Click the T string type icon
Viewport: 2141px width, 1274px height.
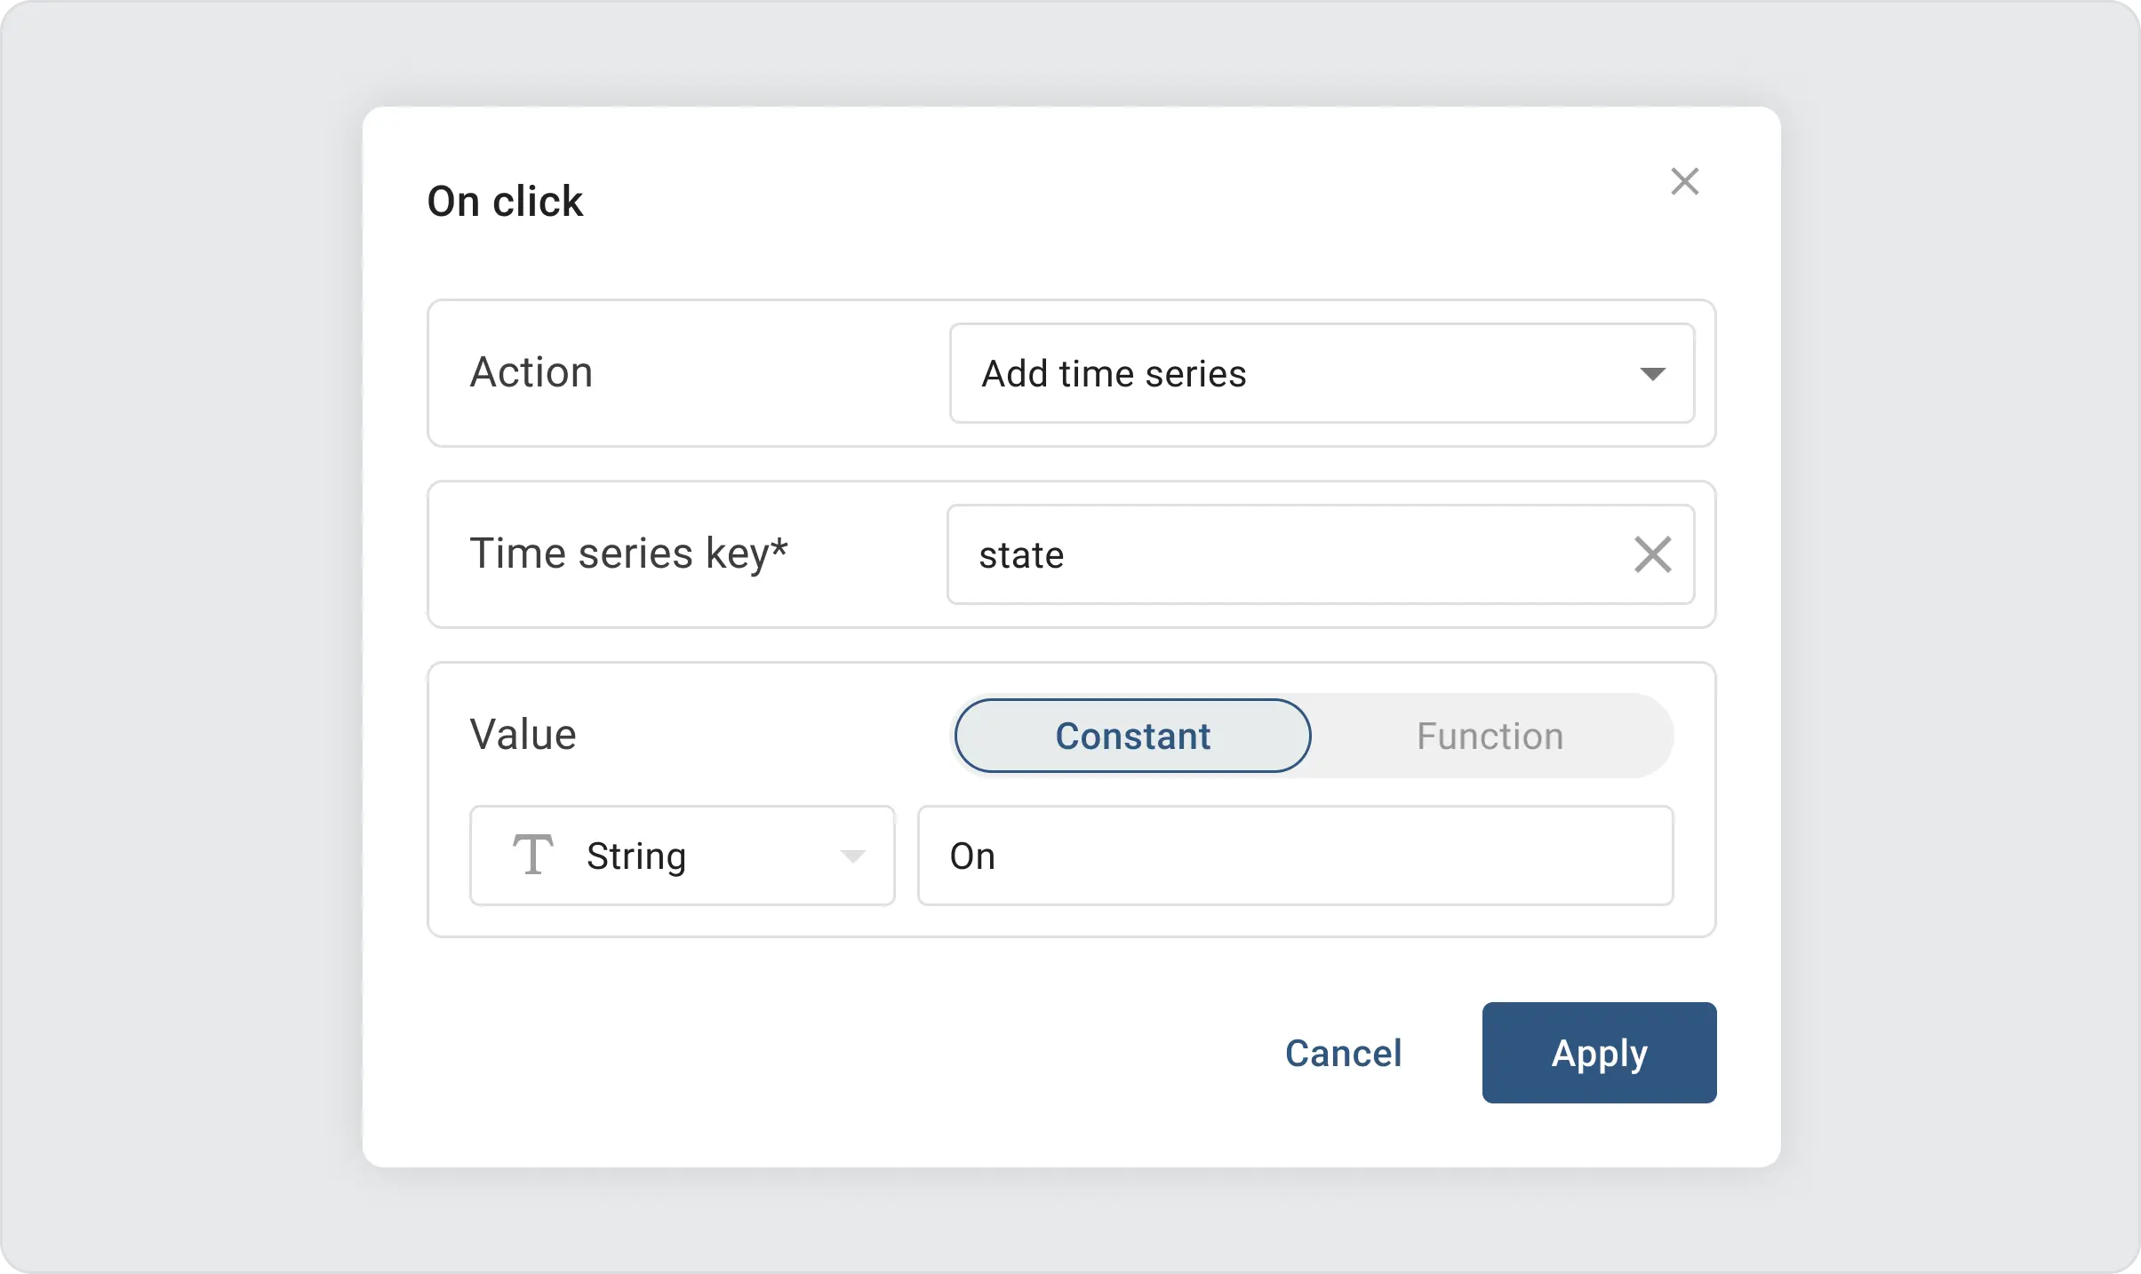pyautogui.click(x=533, y=855)
